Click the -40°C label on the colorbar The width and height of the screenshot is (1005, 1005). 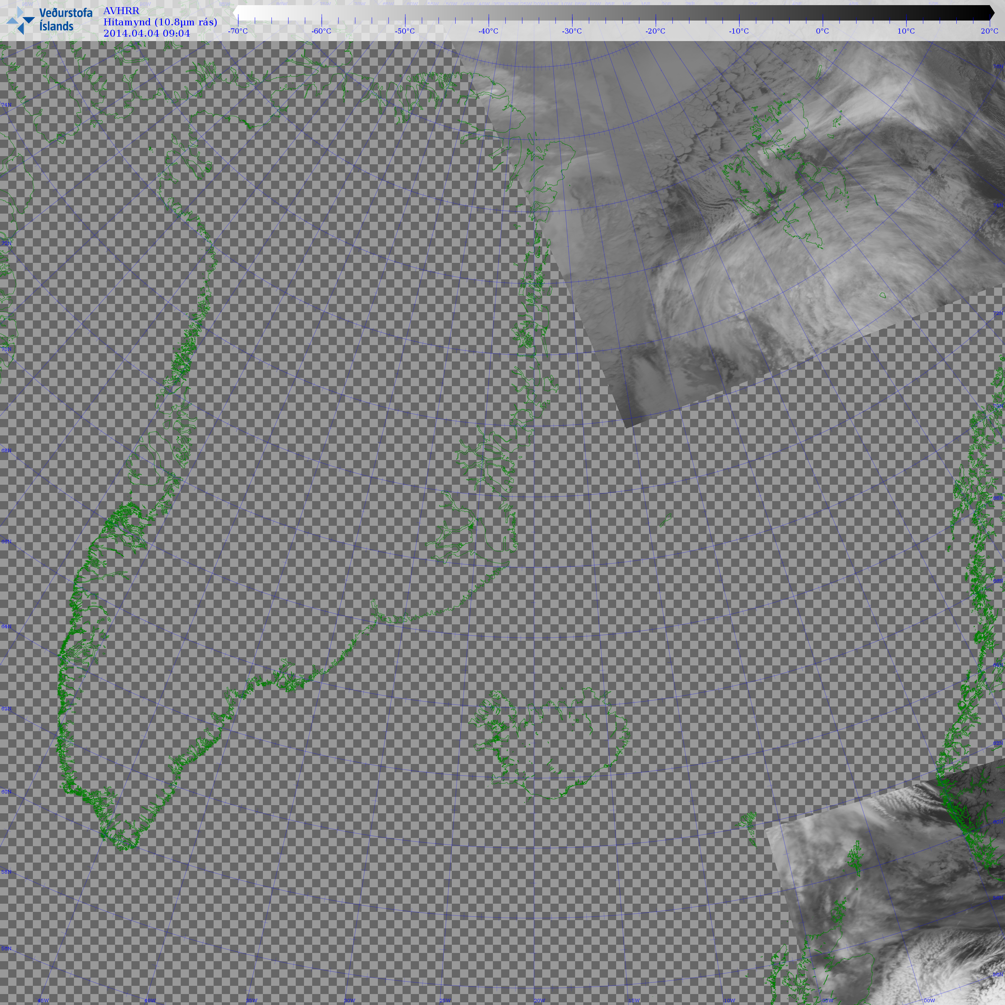[488, 31]
